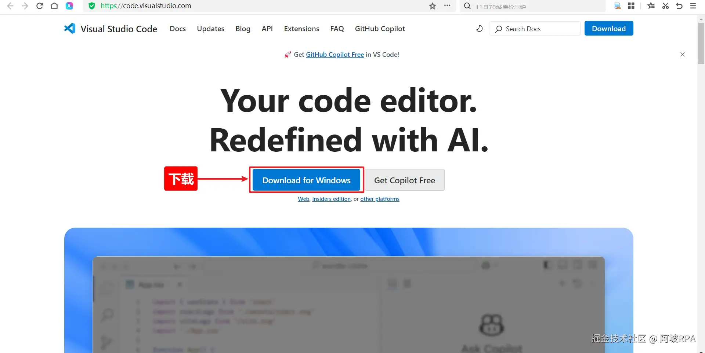Open address bar more options ellipsis

pyautogui.click(x=447, y=5)
